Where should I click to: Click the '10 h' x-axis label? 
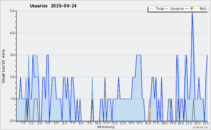pyautogui.click(x=98, y=123)
